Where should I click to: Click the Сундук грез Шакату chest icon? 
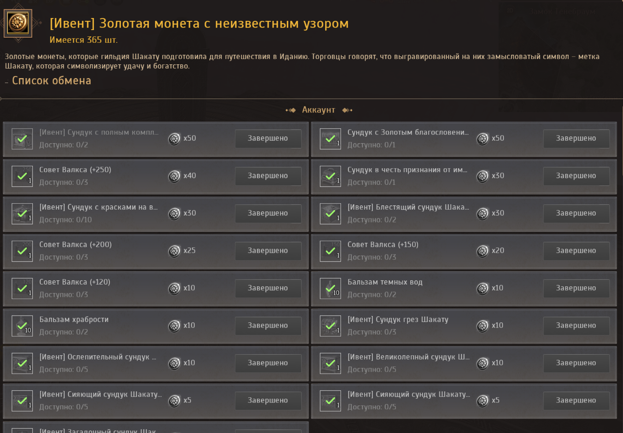[x=330, y=326]
